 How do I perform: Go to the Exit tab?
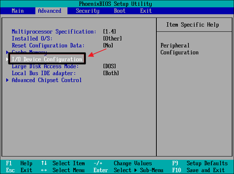pyautogui.click(x=146, y=11)
